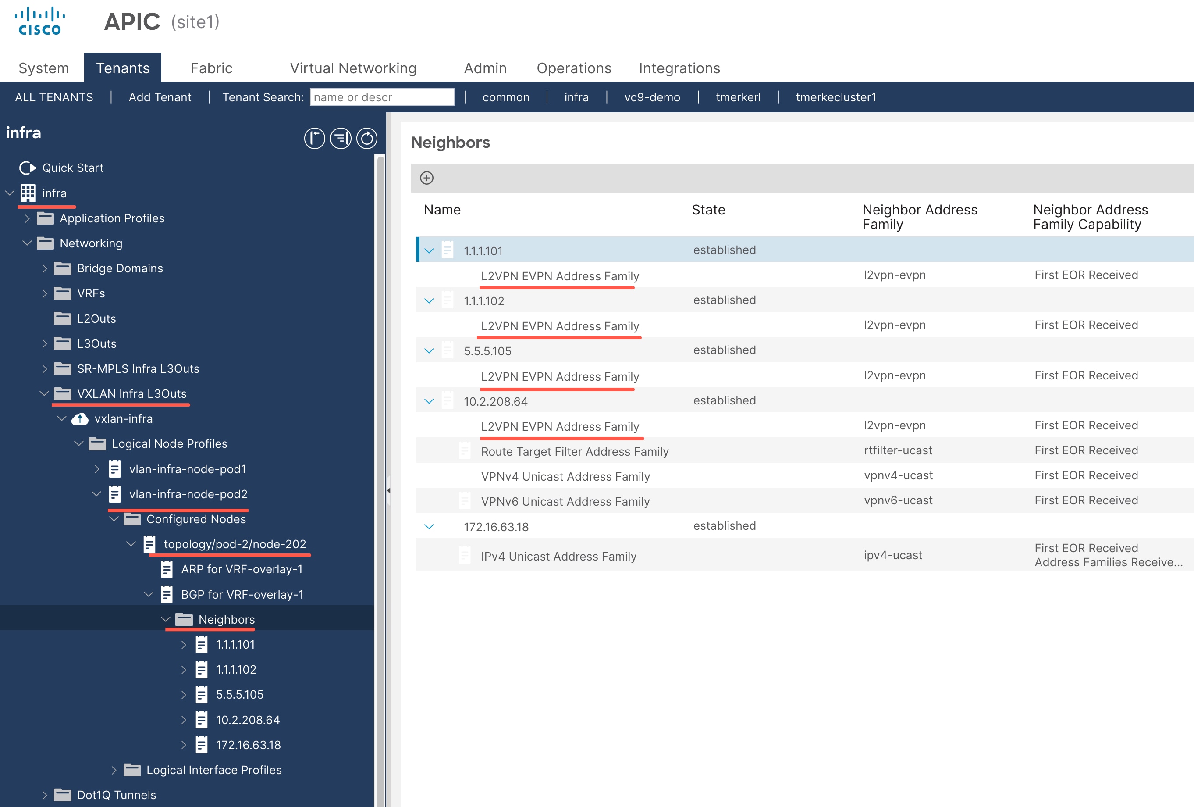Collapse the Networking folder

27,243
